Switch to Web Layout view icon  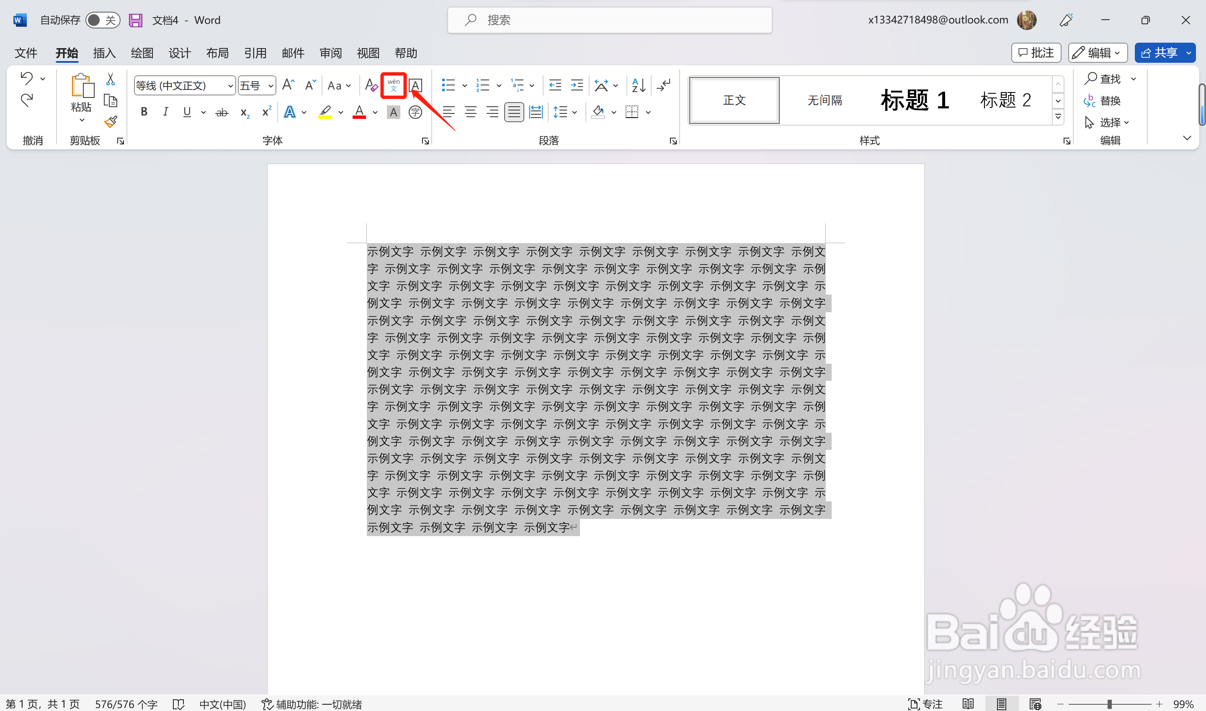[x=1035, y=704]
